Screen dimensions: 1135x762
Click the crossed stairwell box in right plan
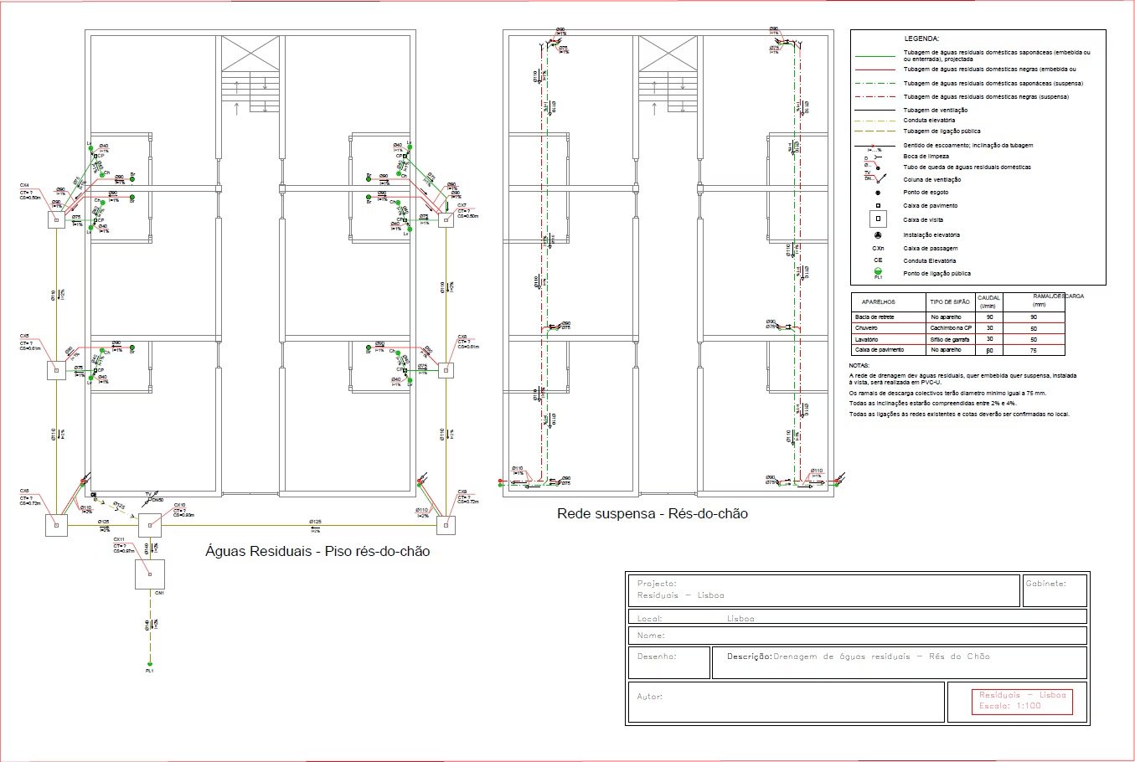[x=668, y=54]
